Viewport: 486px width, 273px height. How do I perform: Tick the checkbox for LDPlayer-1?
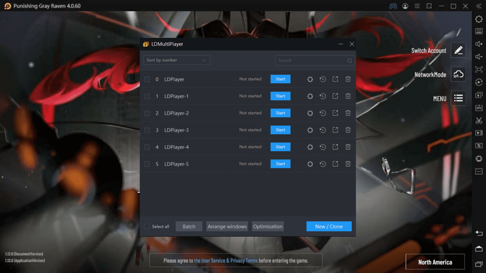(147, 96)
